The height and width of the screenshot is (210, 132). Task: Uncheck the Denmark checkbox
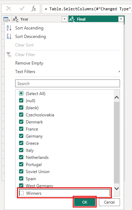(x=21, y=122)
